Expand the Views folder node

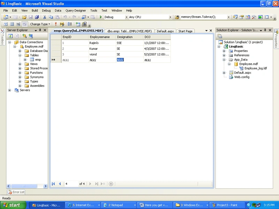tap(20, 64)
